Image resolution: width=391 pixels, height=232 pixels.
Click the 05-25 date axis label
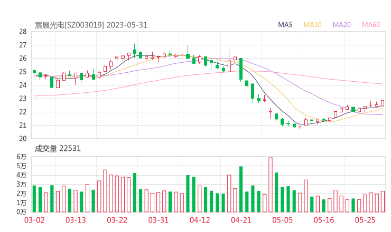click(365, 220)
